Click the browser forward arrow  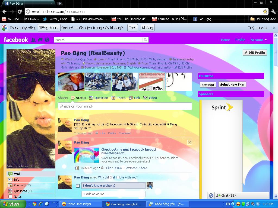point(12,12)
